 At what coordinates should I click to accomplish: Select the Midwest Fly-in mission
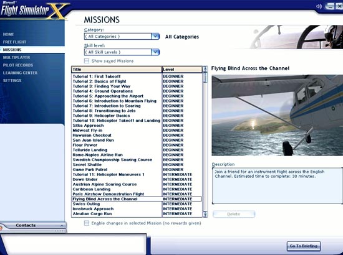[x=137, y=130]
